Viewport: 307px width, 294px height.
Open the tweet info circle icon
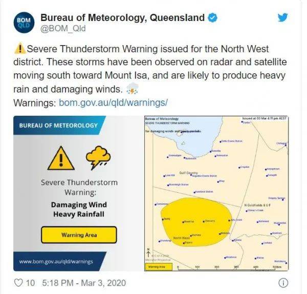pos(283,283)
